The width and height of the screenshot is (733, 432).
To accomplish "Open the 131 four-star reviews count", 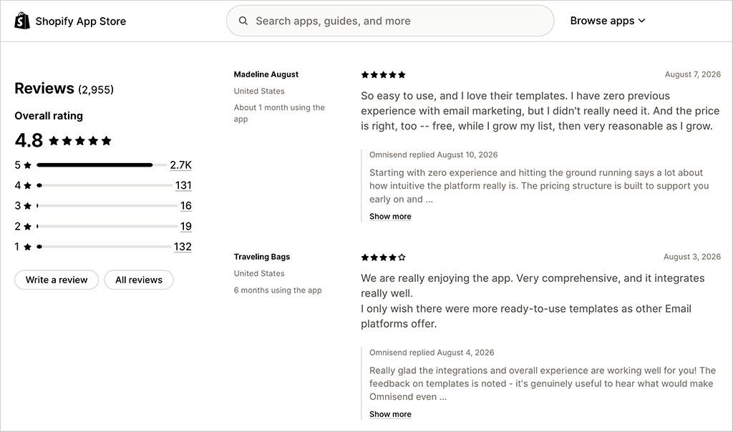I will point(183,185).
